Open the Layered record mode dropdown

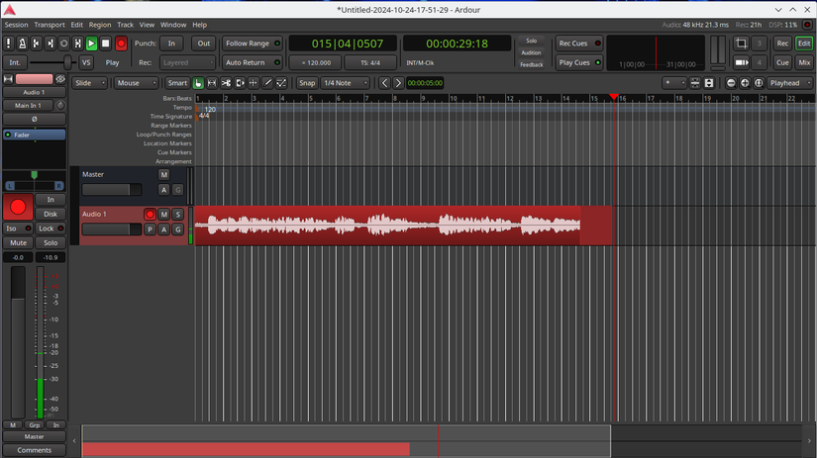[187, 62]
